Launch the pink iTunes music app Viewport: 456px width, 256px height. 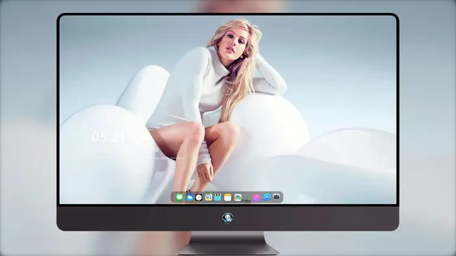tap(256, 198)
